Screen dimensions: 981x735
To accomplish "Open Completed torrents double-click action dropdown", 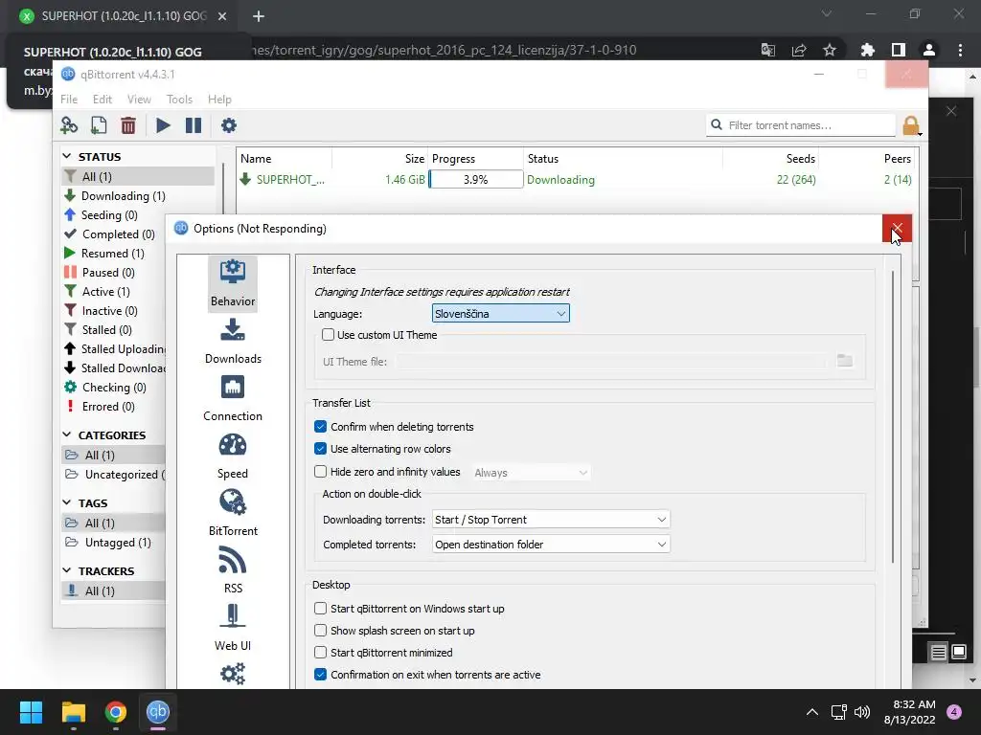I will pos(551,545).
